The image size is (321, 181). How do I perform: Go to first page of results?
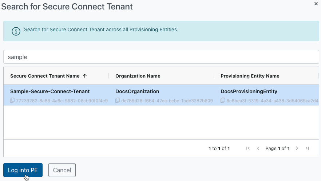pyautogui.click(x=248, y=148)
